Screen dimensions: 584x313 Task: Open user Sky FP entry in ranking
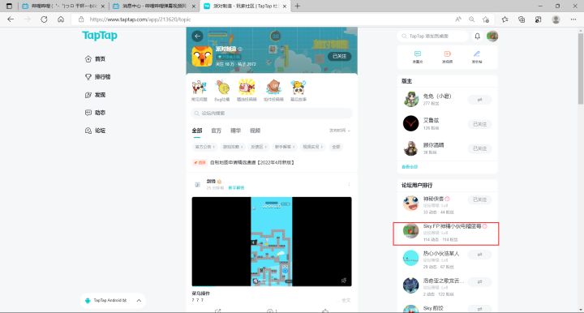tap(446, 234)
